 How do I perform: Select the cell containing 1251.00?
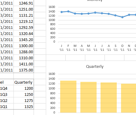(24, 9)
